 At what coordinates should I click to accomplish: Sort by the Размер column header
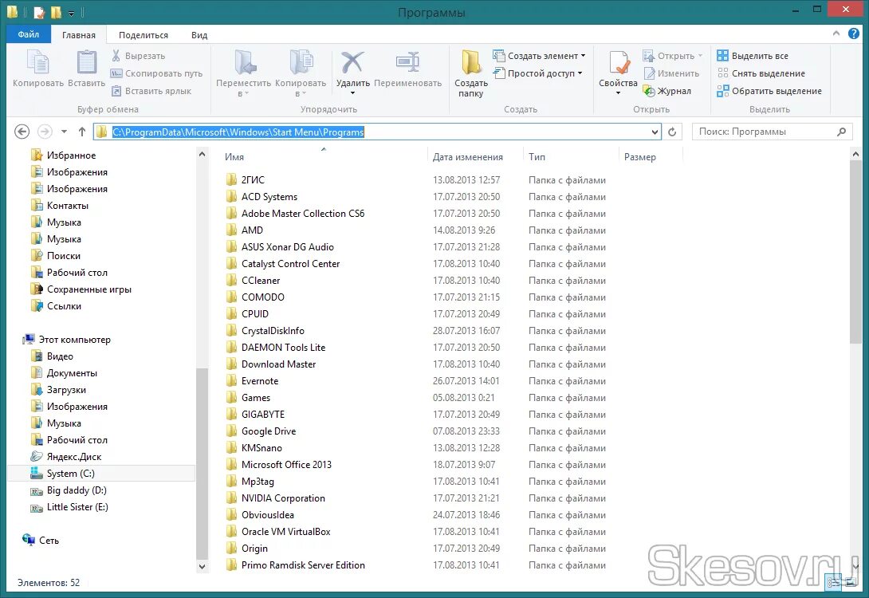point(651,157)
